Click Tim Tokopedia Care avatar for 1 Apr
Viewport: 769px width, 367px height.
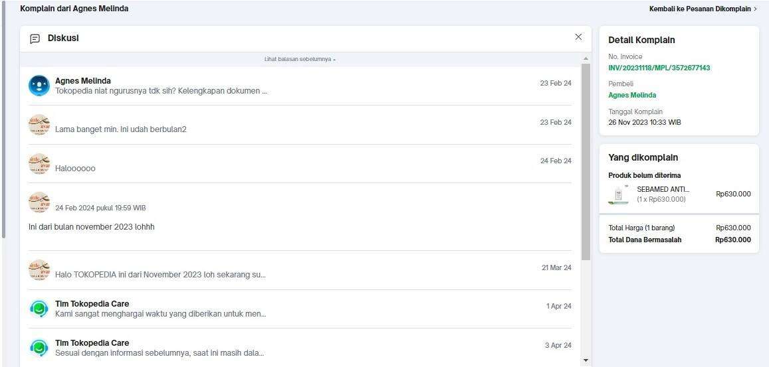coord(39,309)
